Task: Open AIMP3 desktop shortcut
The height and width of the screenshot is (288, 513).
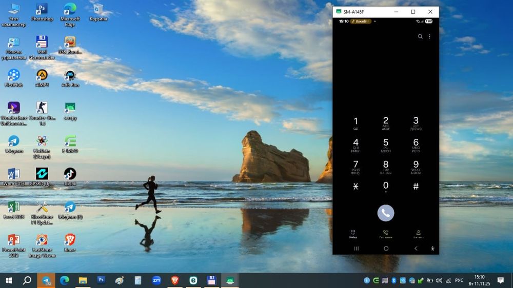Action: point(42,78)
